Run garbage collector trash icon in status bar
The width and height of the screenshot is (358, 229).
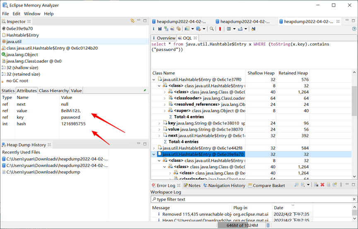[x=268, y=225]
